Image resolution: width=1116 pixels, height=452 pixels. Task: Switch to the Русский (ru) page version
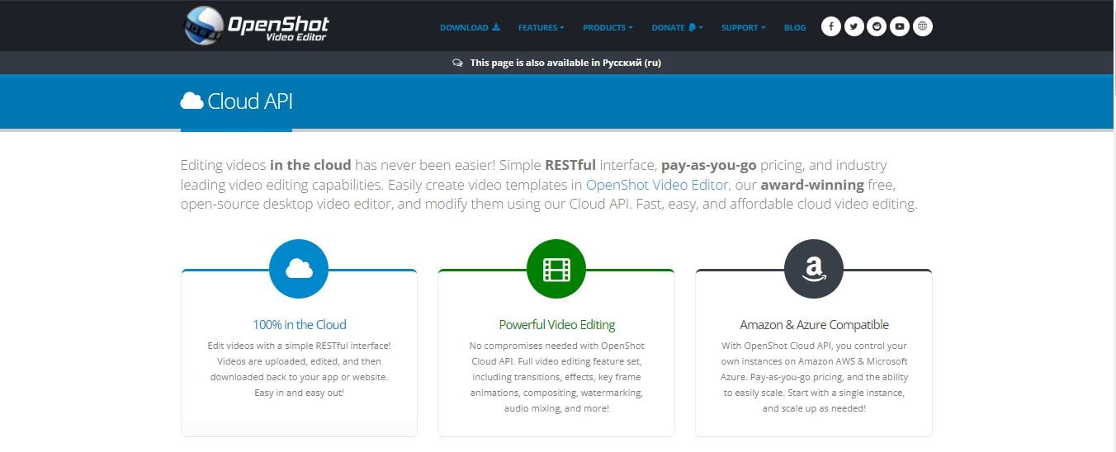point(631,63)
